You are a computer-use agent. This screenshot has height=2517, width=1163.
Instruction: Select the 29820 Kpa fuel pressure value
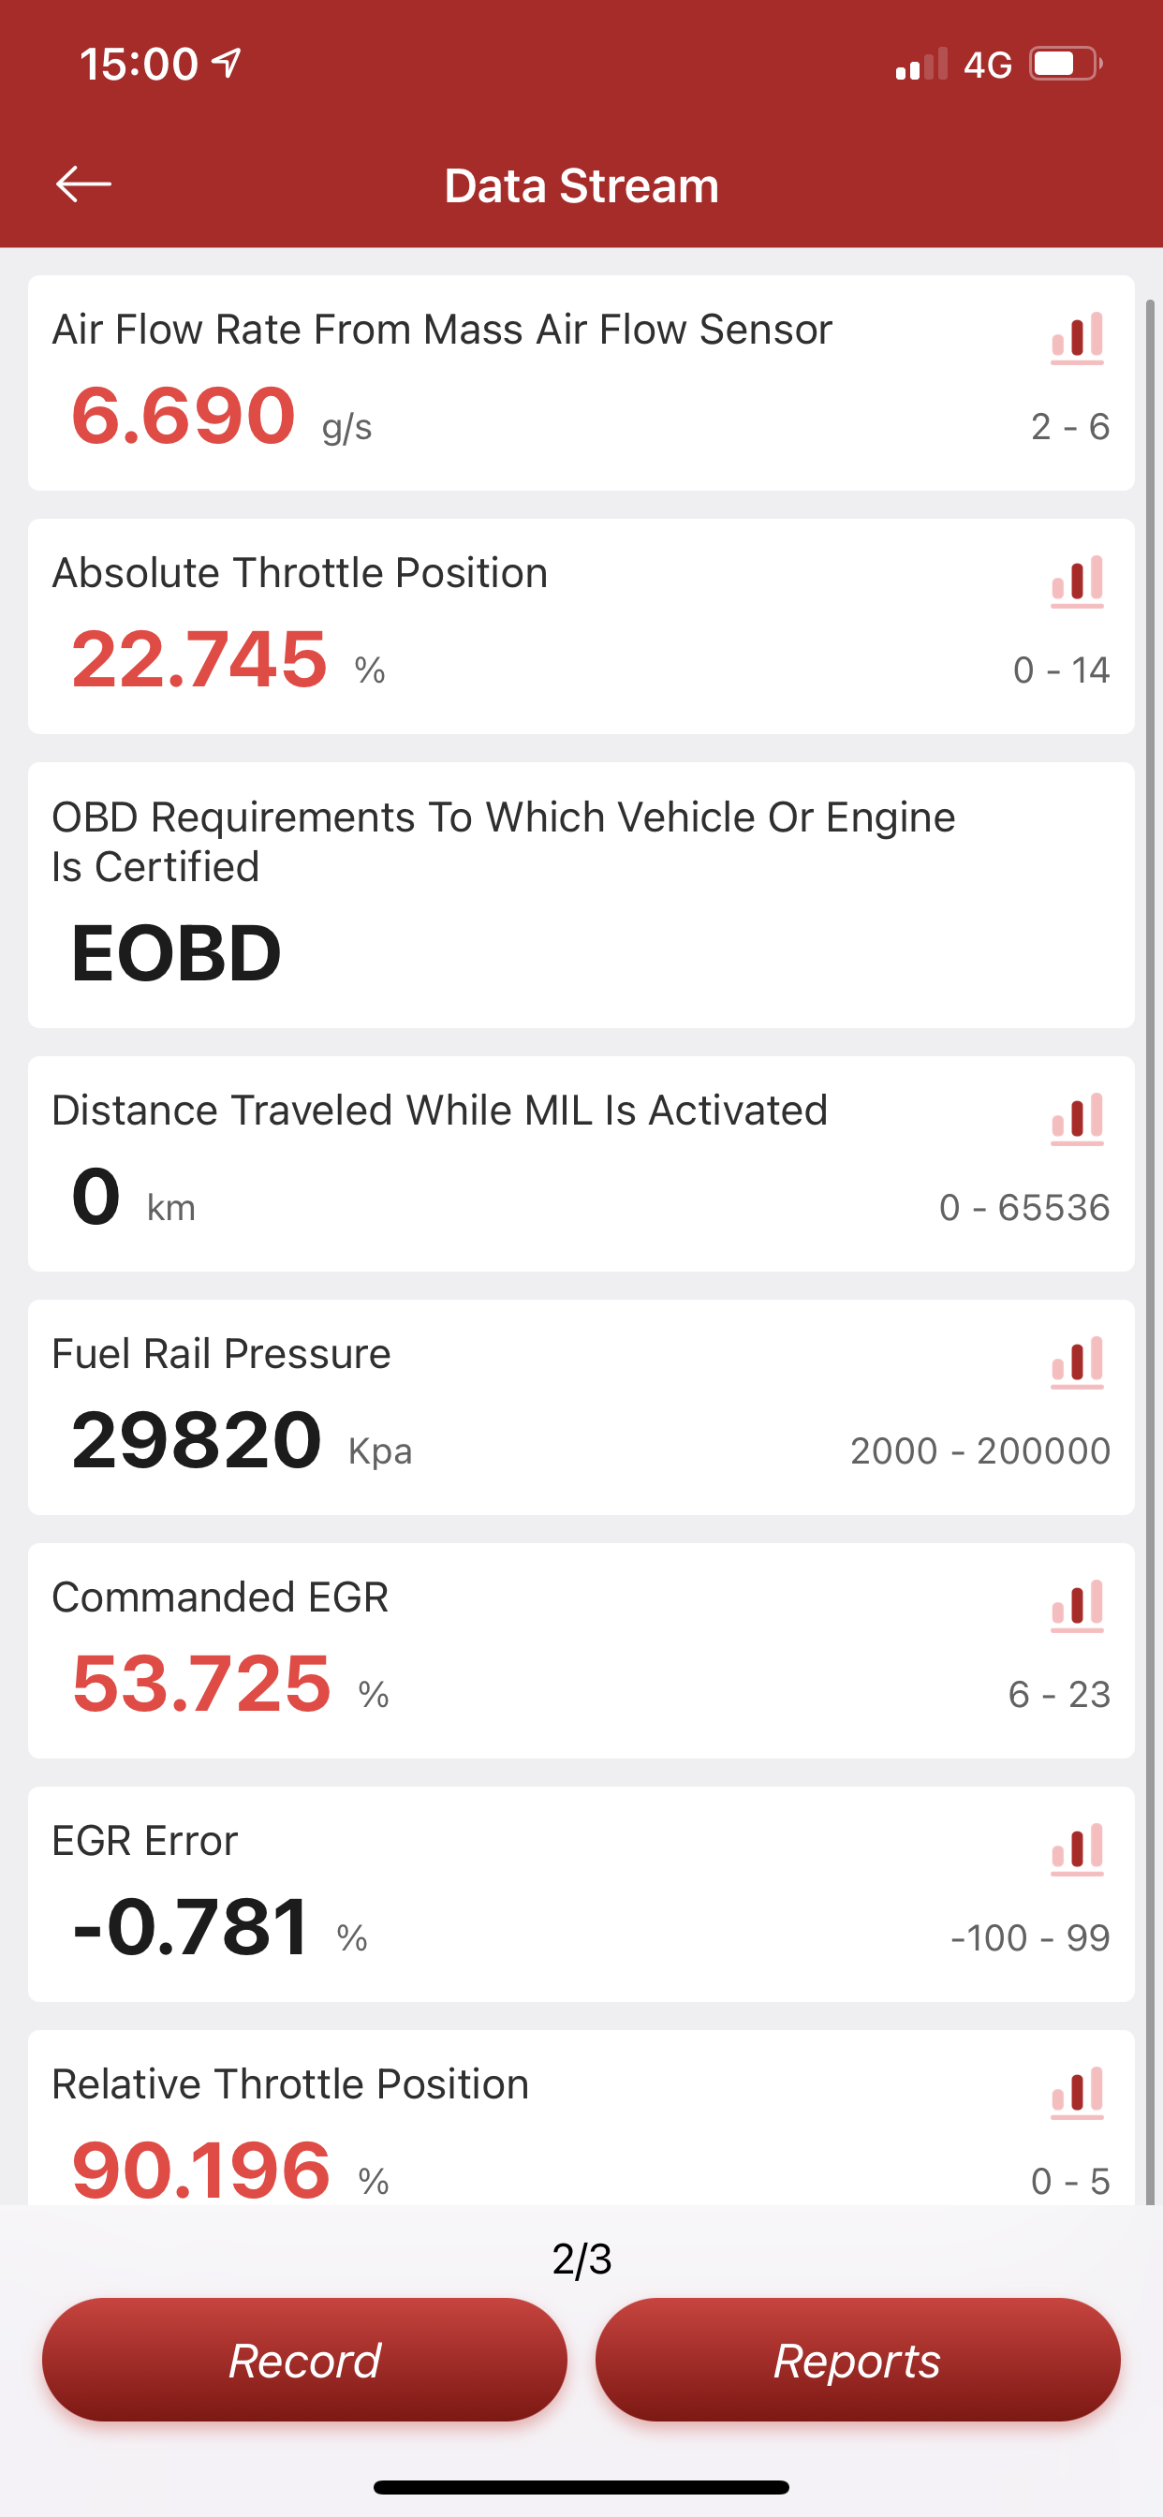197,1440
